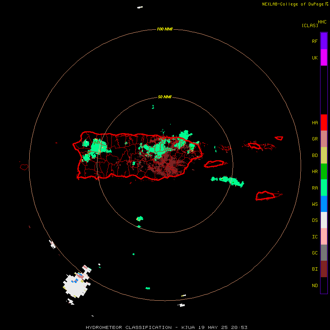Viewport: 330px width, 330px height.
Task: Click the BI legend label
Action: (315, 269)
